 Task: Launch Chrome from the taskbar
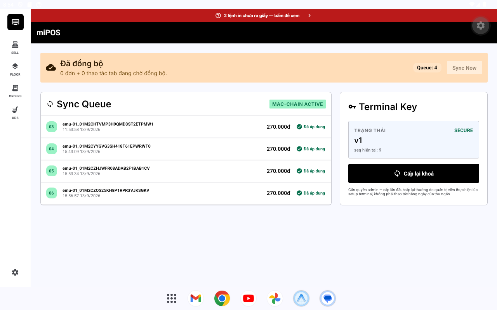(x=222, y=298)
